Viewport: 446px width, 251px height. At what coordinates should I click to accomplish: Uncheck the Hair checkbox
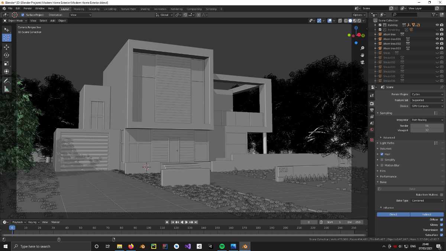pos(382,154)
